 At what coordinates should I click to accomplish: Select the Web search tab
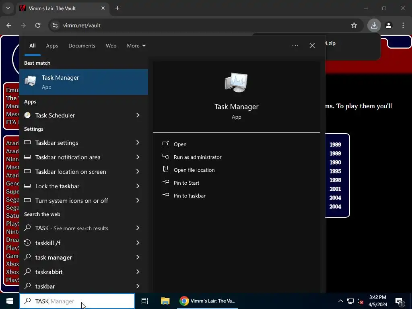111,45
